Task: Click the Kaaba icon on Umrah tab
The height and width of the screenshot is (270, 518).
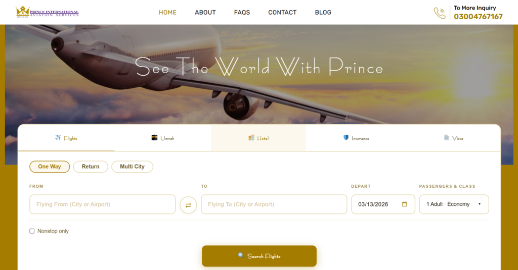Action: (154, 137)
